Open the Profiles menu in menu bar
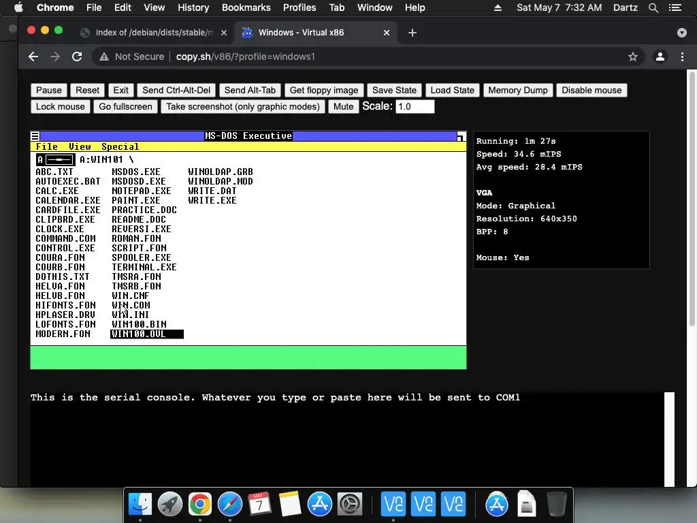The image size is (697, 523). (299, 7)
